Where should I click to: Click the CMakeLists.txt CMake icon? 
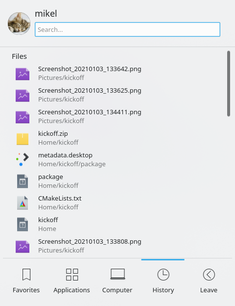pyautogui.click(x=23, y=203)
